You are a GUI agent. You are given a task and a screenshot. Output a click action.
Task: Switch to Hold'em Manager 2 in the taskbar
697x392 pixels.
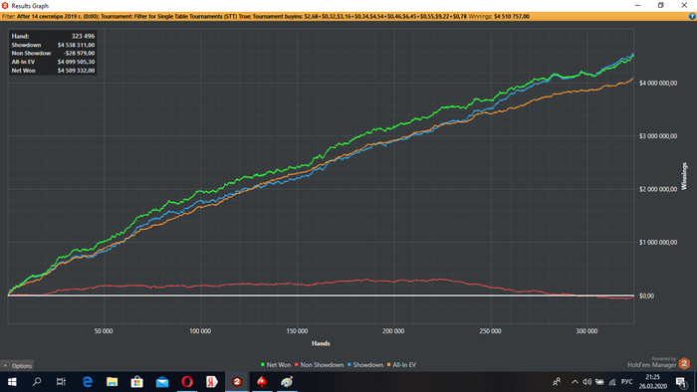tap(237, 382)
